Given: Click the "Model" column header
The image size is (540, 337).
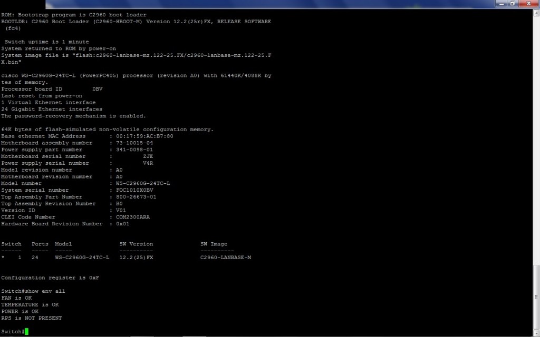Looking at the screenshot, I should coord(63,244).
